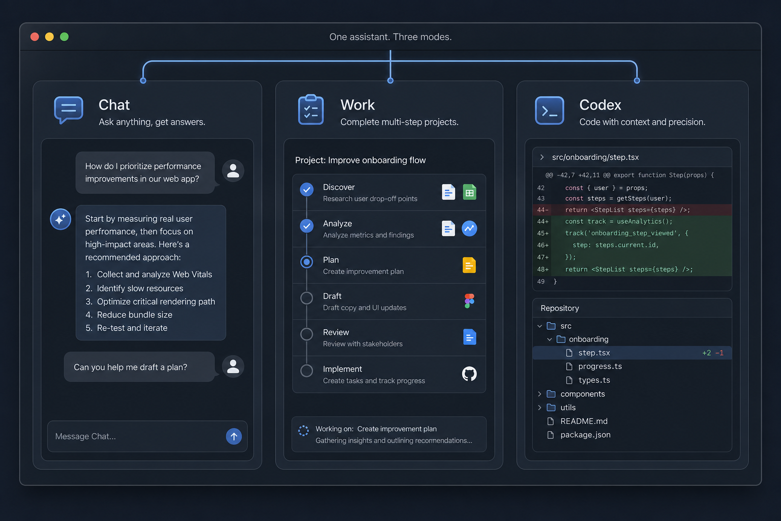Click the src folder icon
781x521 pixels.
(x=551, y=326)
